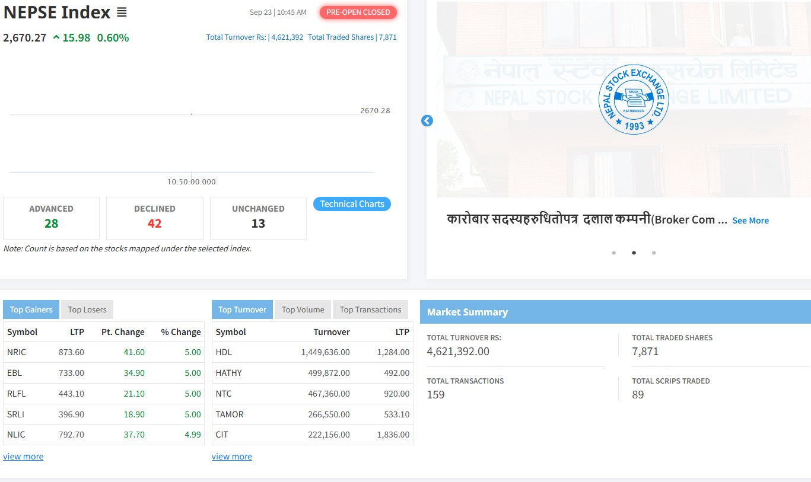
Task: Click the RLFL symbol in Top Gainers
Action: coord(17,394)
